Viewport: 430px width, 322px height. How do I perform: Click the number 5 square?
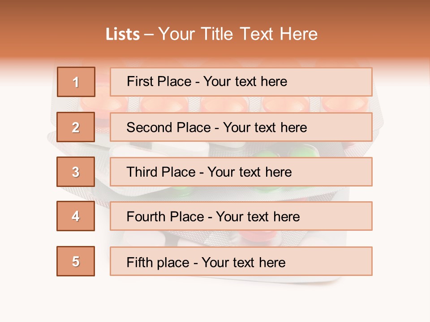[x=76, y=261]
